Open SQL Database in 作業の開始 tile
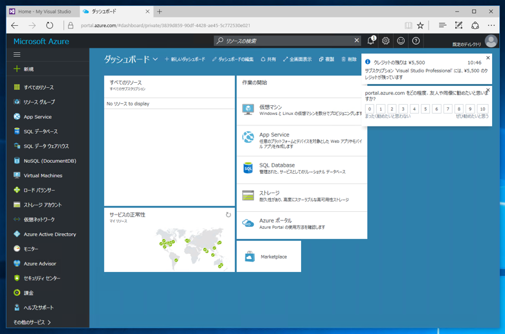Image resolution: width=505 pixels, height=334 pixels. coord(302,169)
